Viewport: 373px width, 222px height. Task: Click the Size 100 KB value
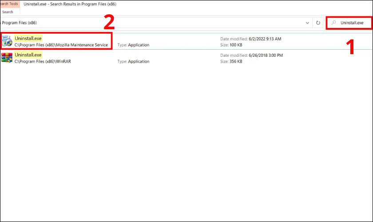236,45
